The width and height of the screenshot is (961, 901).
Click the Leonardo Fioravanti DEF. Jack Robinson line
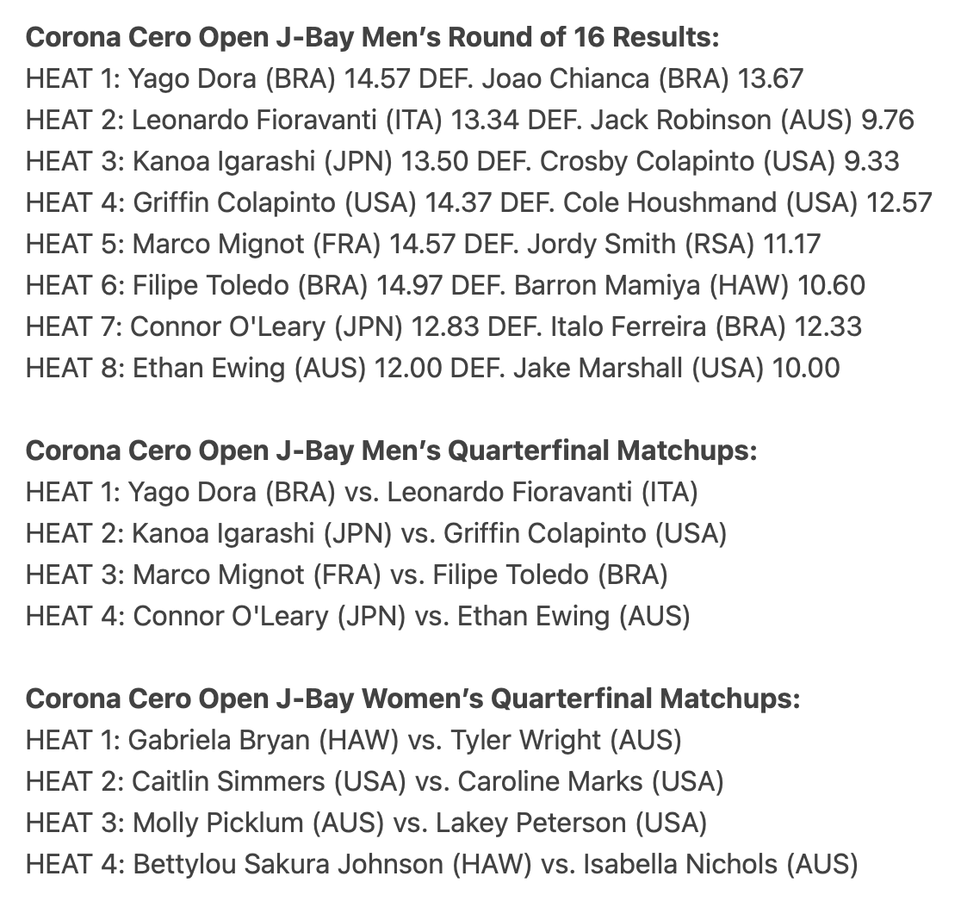469,120
